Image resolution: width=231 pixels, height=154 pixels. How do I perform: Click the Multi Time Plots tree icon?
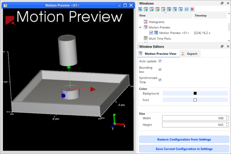pyautogui.click(x=146, y=38)
